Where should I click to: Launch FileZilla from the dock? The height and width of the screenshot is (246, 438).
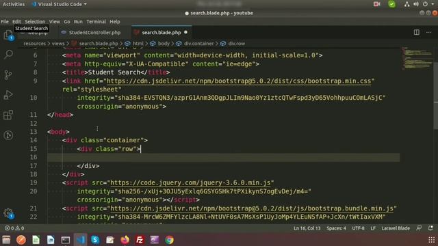tap(140, 240)
